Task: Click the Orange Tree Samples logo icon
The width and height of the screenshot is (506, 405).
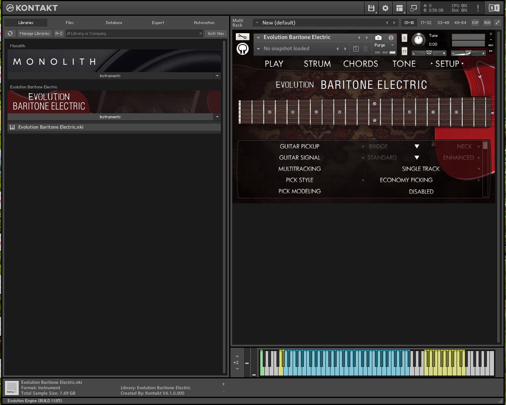Action: tap(242, 49)
